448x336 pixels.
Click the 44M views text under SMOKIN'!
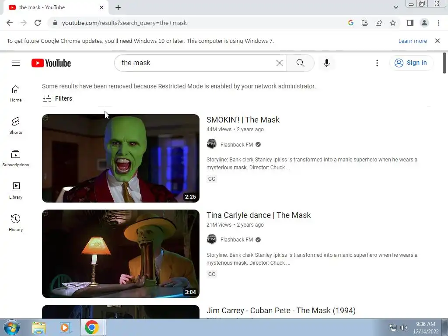[x=219, y=129]
